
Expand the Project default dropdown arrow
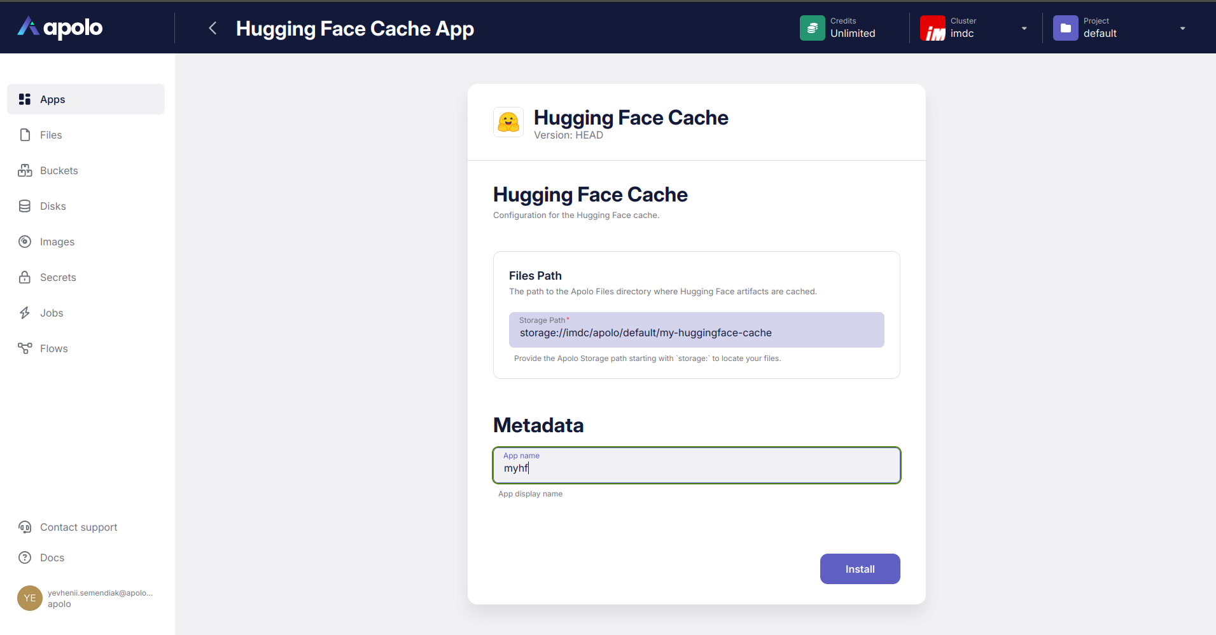pos(1182,28)
